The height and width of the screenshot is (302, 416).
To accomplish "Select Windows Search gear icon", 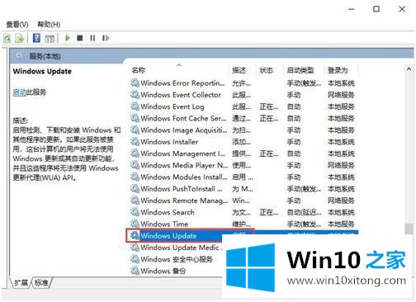I will coord(135,212).
